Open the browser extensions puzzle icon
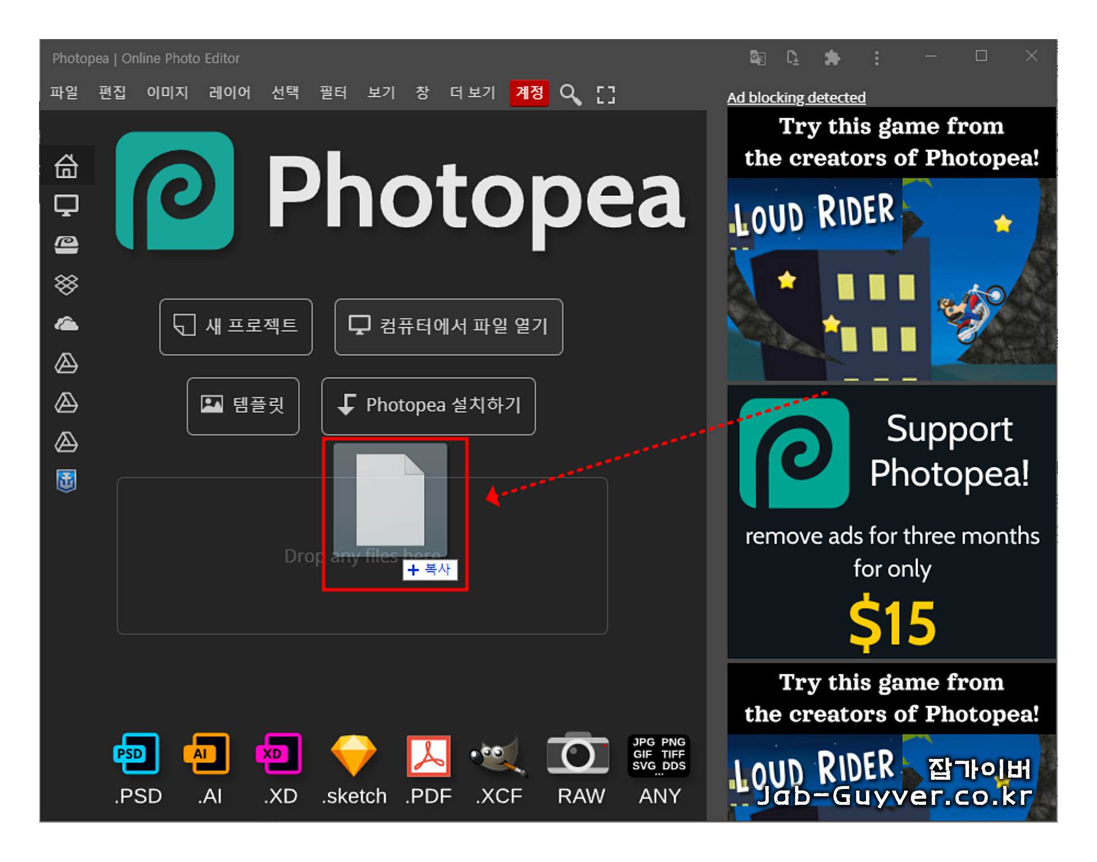Image resolution: width=1097 pixels, height=862 pixels. click(x=832, y=57)
